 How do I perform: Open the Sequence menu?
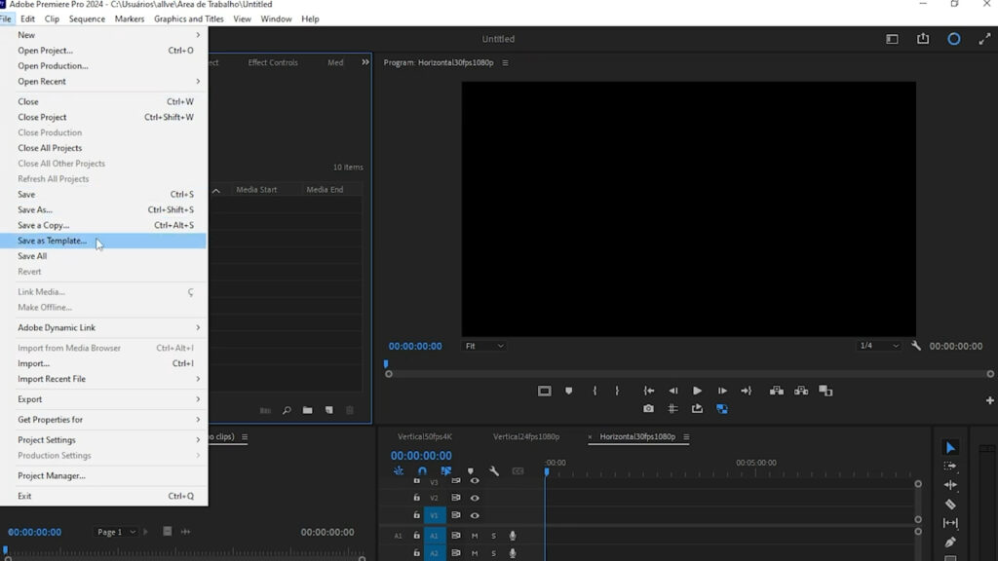coord(87,19)
